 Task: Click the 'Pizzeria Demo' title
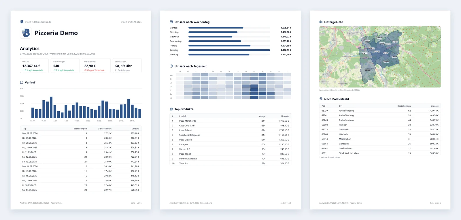(x=56, y=33)
